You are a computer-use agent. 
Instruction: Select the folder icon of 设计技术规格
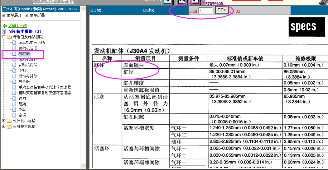[9, 121]
